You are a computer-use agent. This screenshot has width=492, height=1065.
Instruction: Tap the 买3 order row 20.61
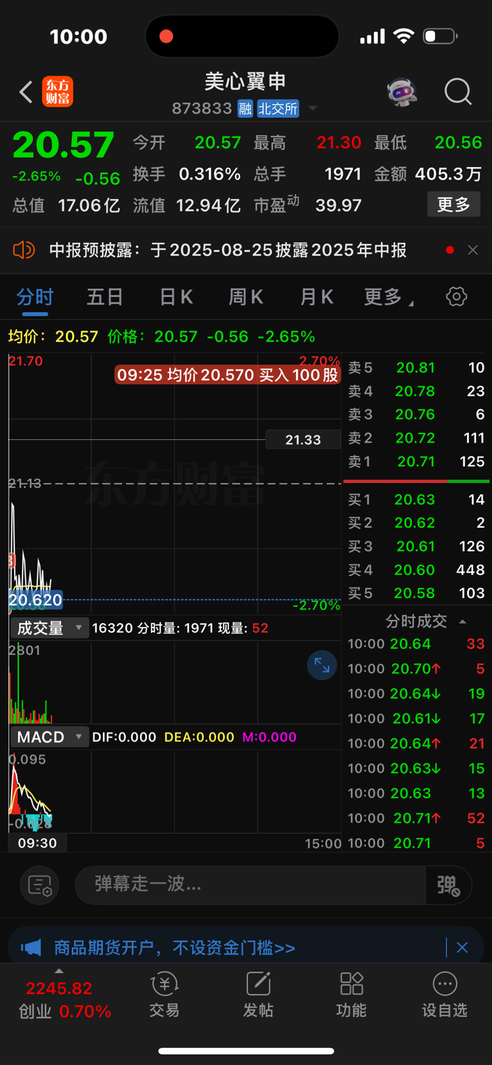point(416,546)
